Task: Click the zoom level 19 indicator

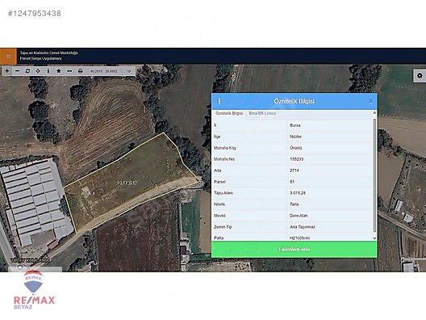Action: click(x=129, y=71)
